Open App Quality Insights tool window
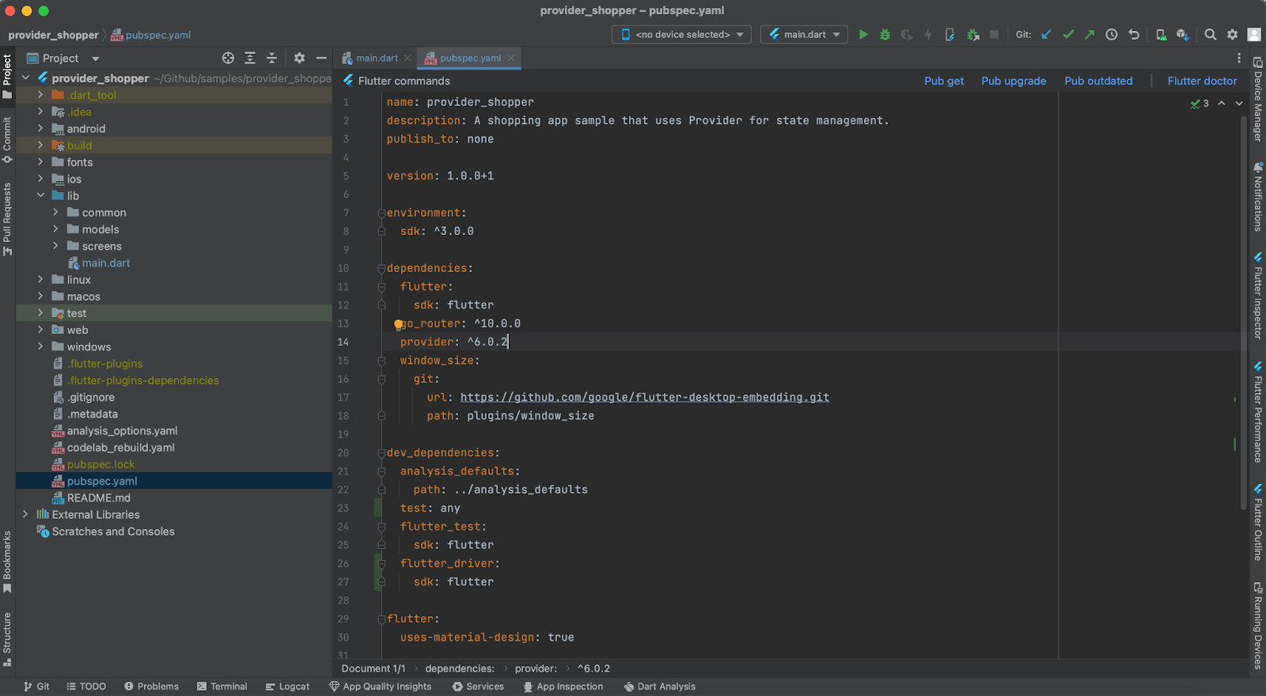 [x=380, y=687]
